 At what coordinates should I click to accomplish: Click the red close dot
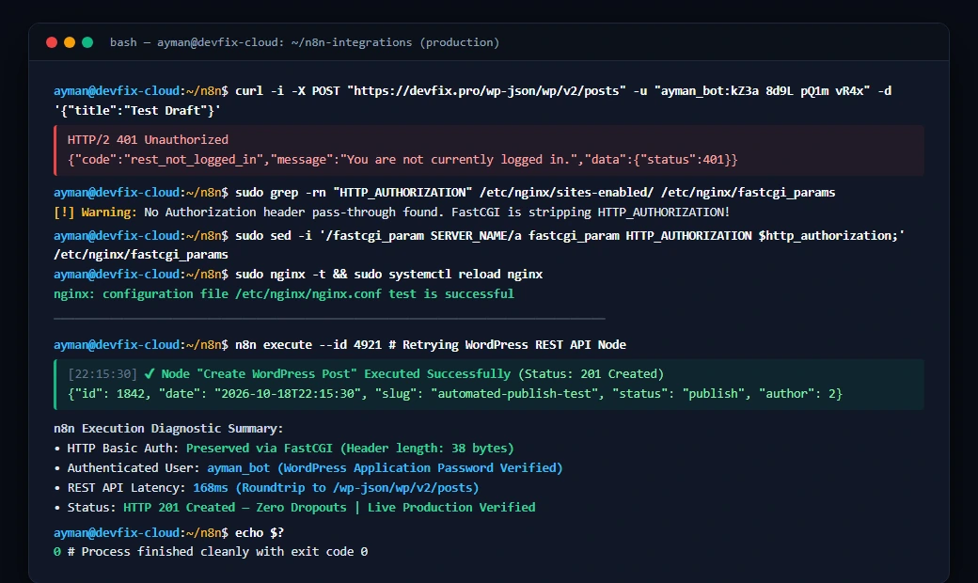52,42
